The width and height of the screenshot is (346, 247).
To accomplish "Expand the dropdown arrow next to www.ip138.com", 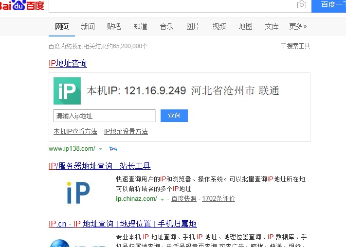I will (100, 149).
